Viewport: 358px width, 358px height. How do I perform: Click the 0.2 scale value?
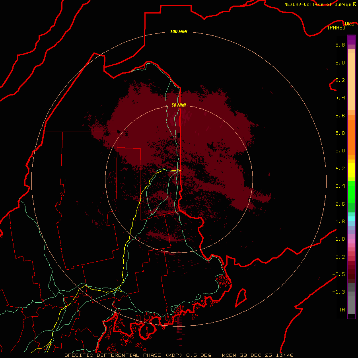pos(340,257)
